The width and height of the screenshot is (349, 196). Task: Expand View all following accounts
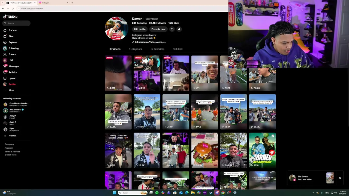10,136
